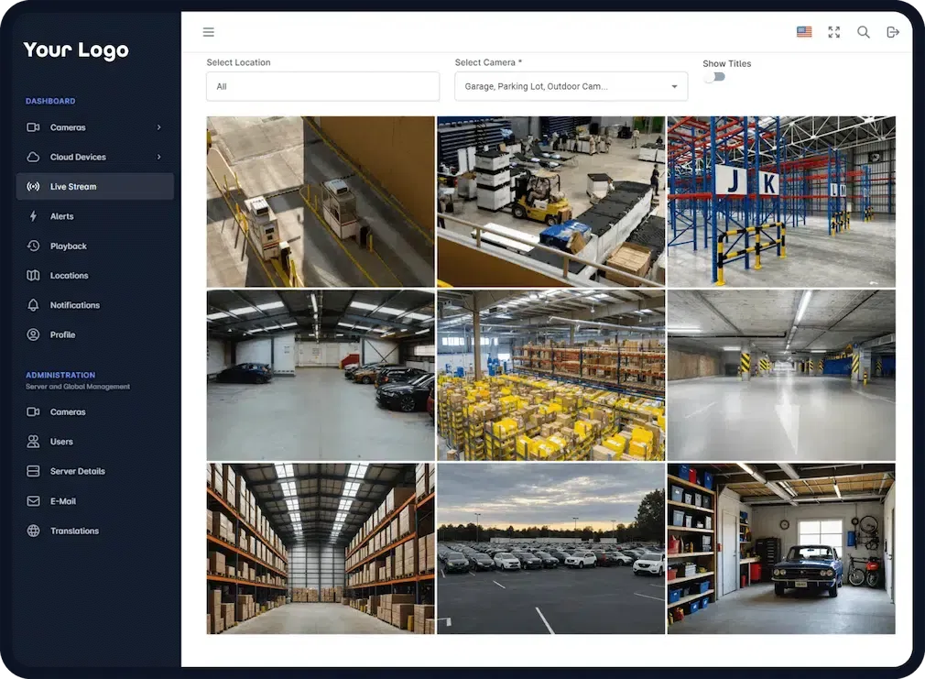This screenshot has width=925, height=679.
Task: Click the Select Location input field
Action: click(322, 86)
